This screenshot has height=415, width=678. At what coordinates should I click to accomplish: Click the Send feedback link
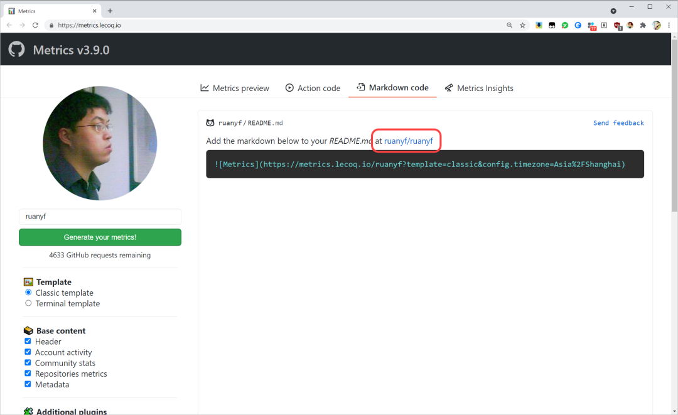tap(618, 122)
